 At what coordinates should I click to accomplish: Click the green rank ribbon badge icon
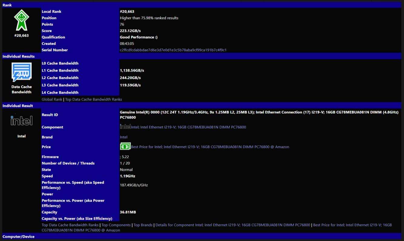tap(22, 20)
